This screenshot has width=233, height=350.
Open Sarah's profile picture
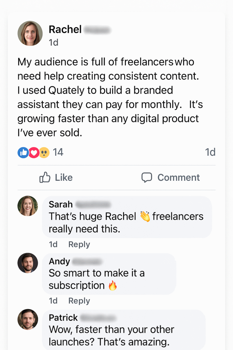[x=28, y=206]
